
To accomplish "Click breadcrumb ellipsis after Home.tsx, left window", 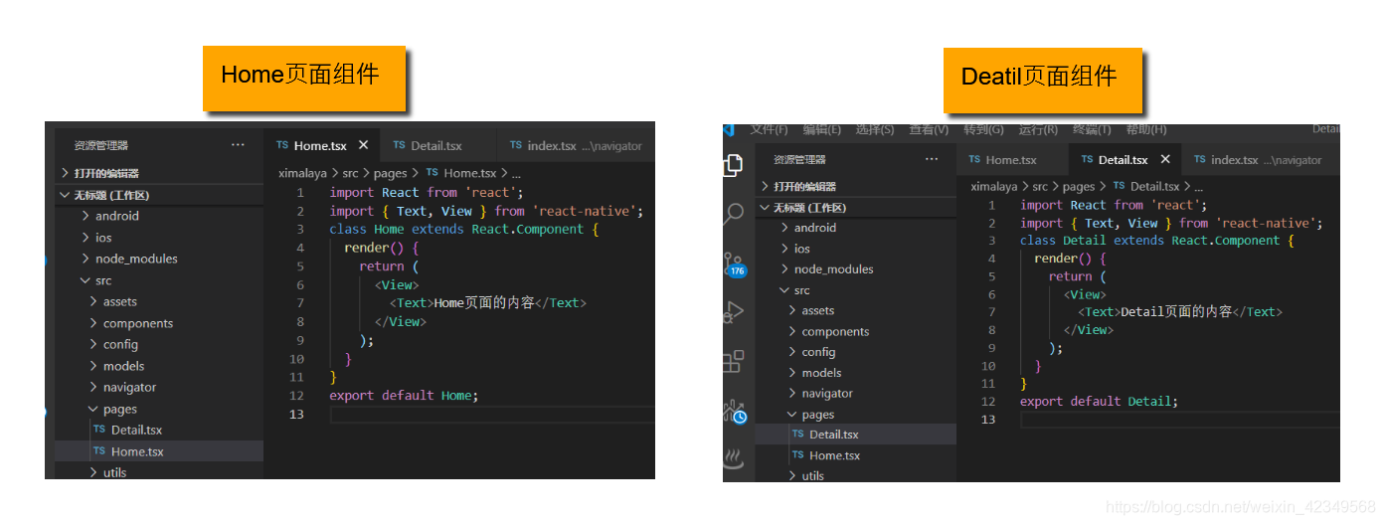I will 516,173.
